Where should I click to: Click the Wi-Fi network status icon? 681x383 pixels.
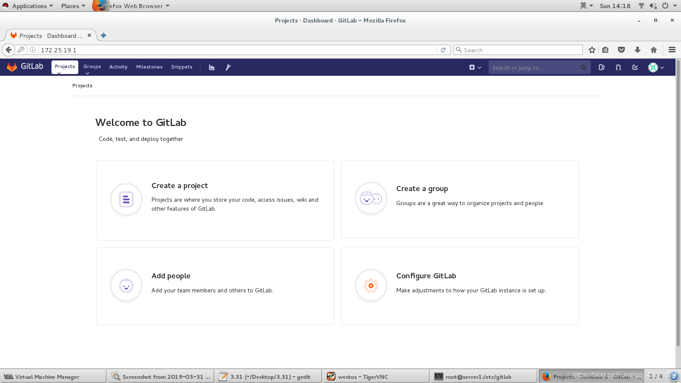pos(641,6)
